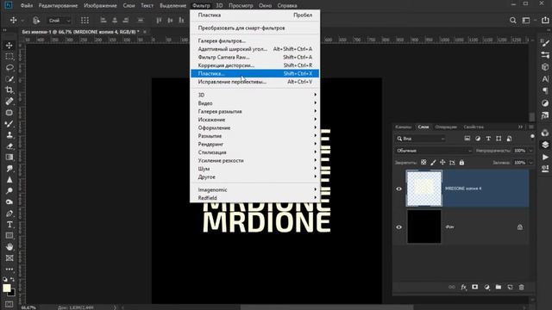Select the Lasso tool
The width and height of the screenshot is (552, 310).
point(9,68)
